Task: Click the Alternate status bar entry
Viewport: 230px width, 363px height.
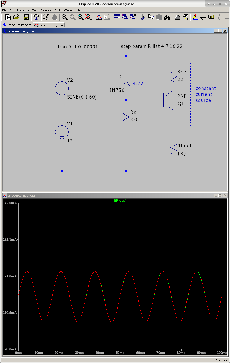Action: pyautogui.click(x=221, y=360)
